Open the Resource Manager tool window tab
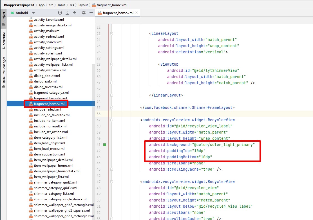The image size is (313, 220). click(4, 72)
